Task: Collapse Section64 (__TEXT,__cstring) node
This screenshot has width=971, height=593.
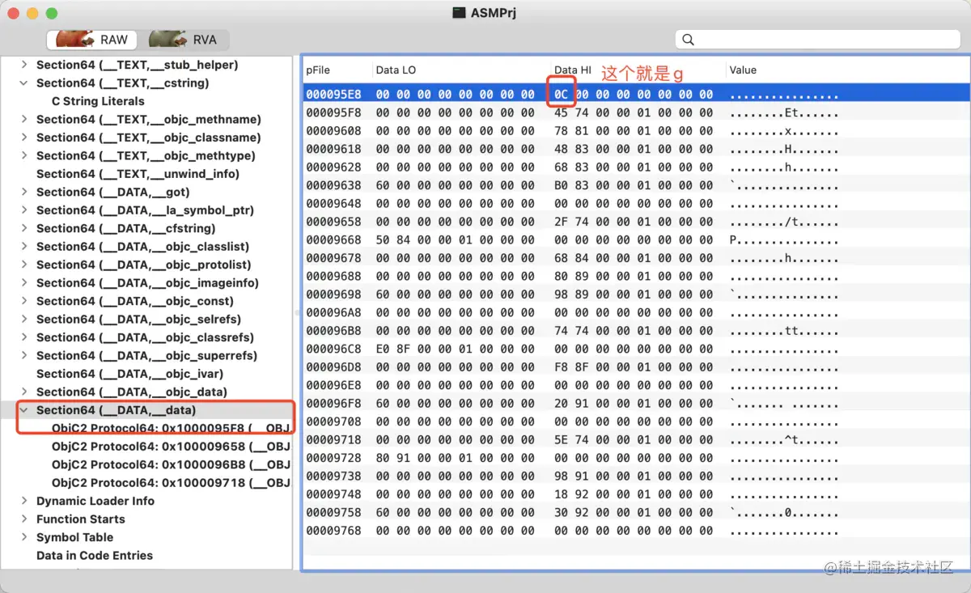Action: pyautogui.click(x=24, y=83)
